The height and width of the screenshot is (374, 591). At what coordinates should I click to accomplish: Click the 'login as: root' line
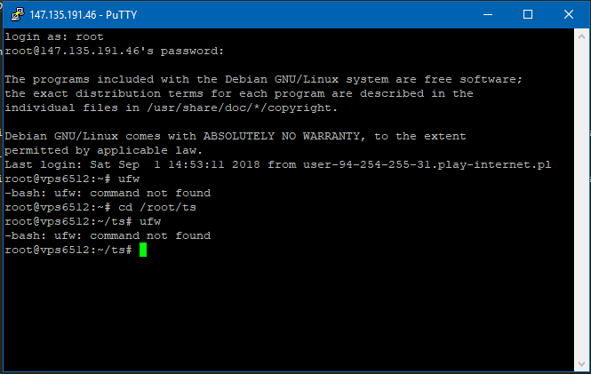(x=54, y=37)
